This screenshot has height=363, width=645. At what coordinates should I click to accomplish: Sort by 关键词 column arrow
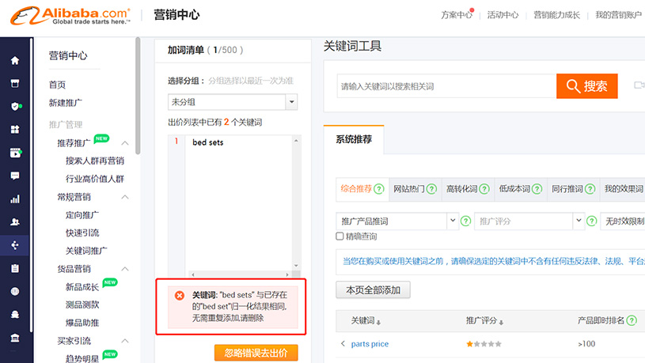(378, 323)
